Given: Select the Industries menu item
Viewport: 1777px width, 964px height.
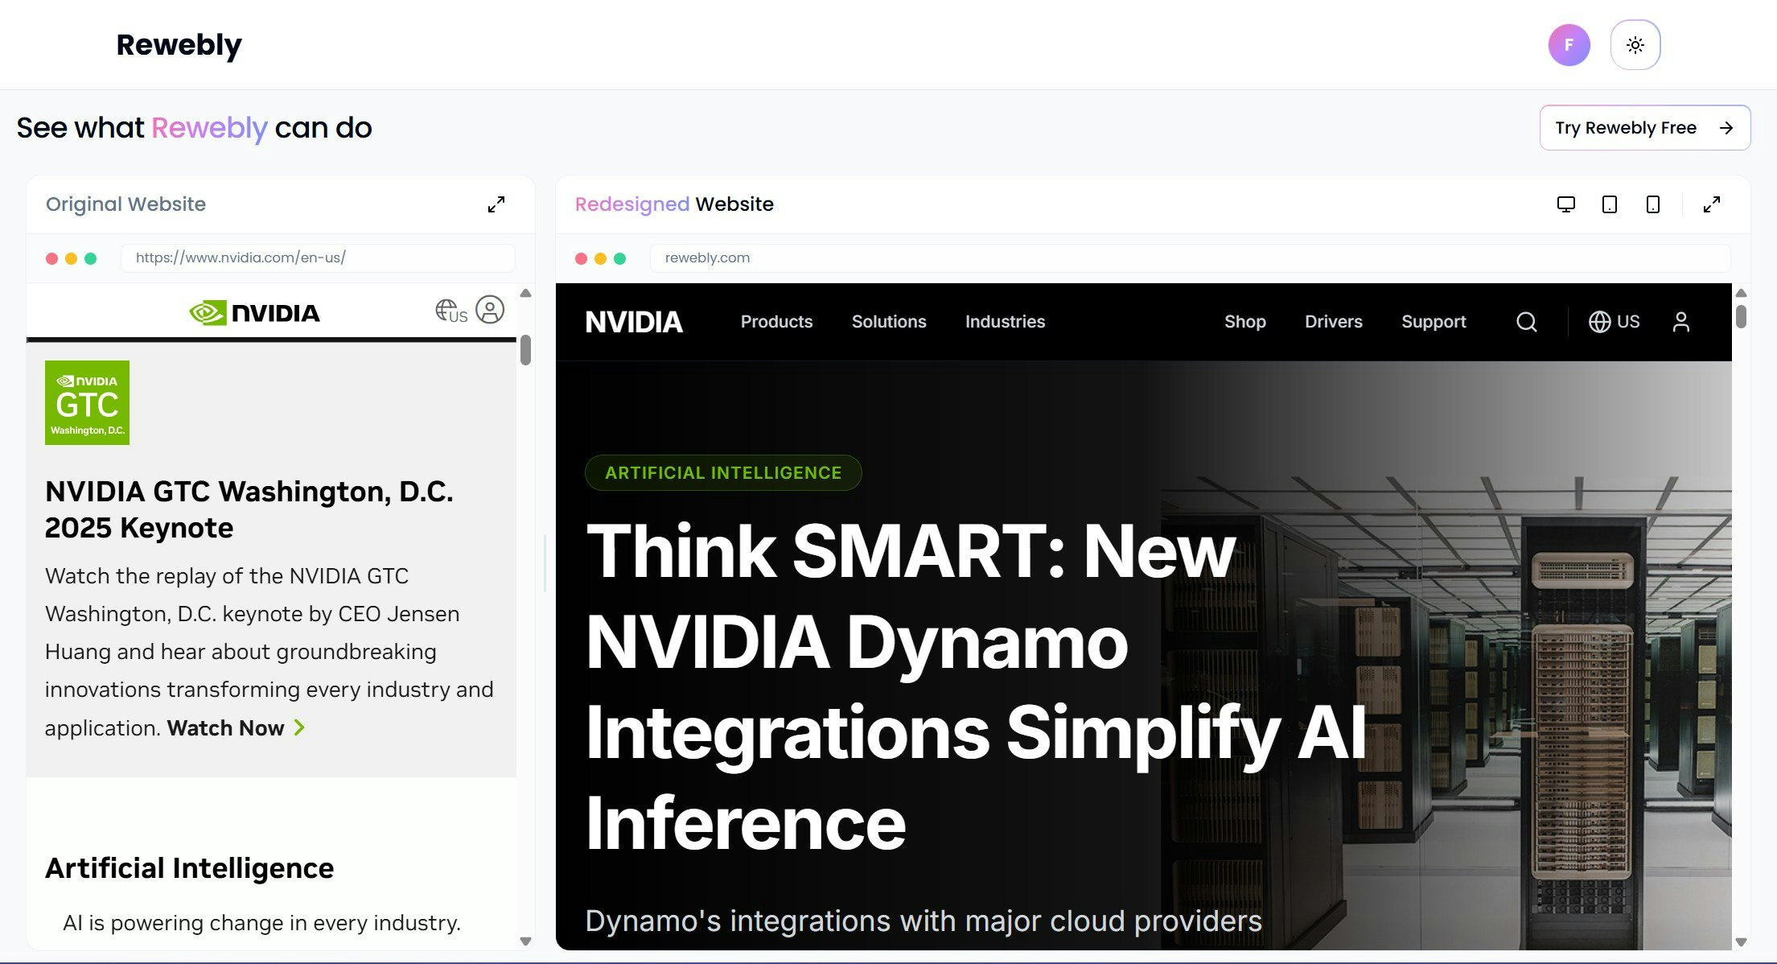Looking at the screenshot, I should click(x=1005, y=322).
